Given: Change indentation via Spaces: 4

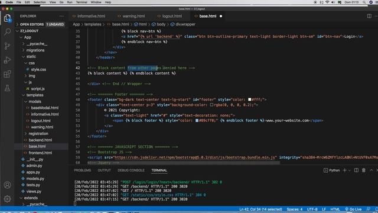Looking at the screenshot, I should pyautogui.click(x=294, y=209).
